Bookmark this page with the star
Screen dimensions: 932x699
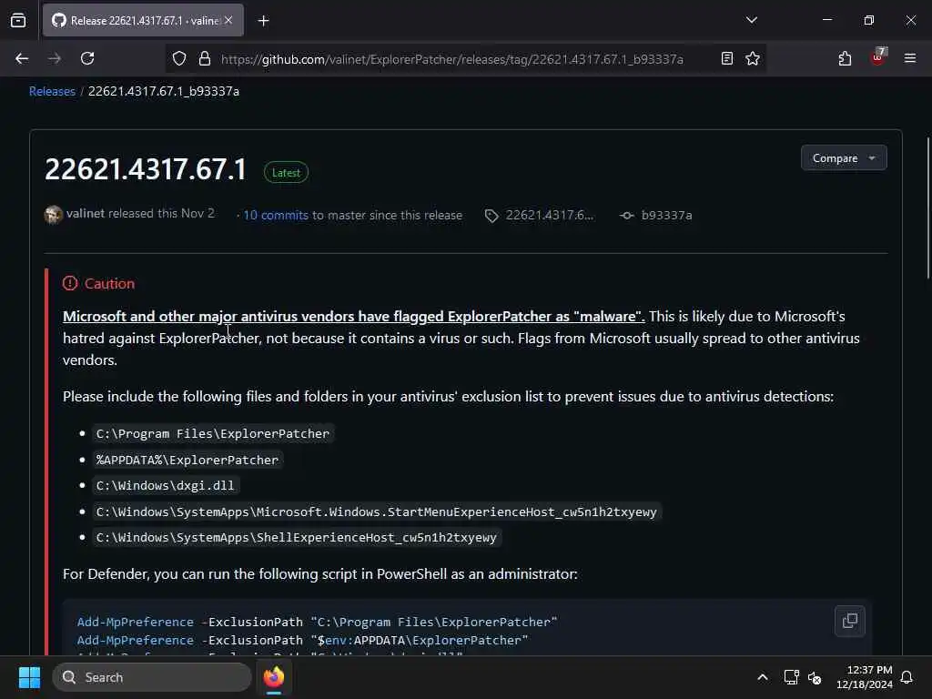click(x=753, y=58)
